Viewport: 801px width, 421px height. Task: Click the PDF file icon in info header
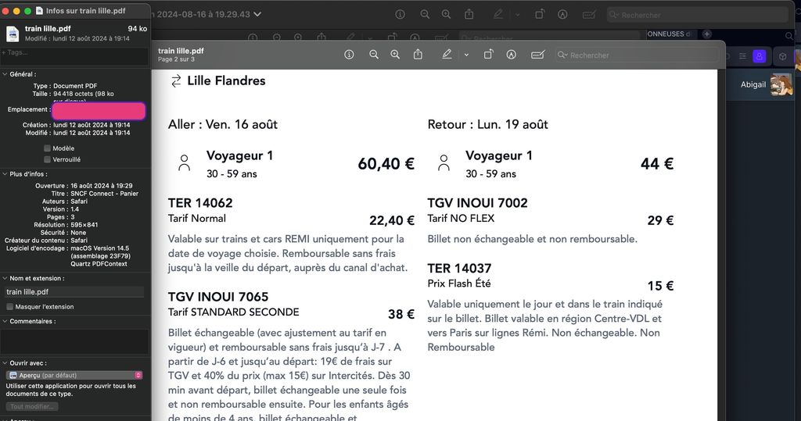(x=13, y=34)
